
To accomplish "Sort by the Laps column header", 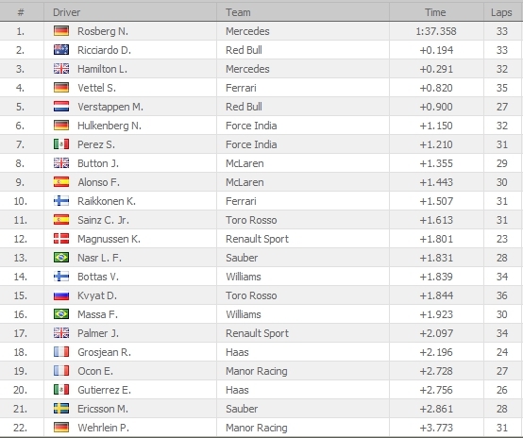I will coord(503,12).
